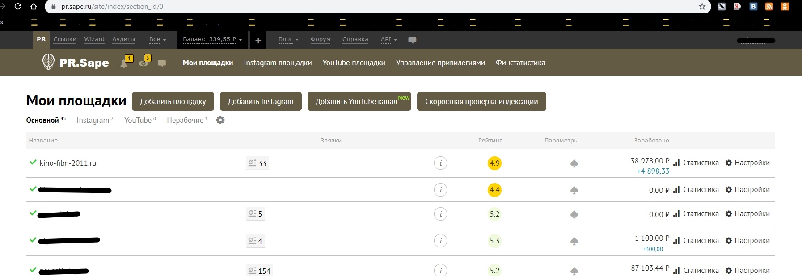Open Финстатистика
This screenshot has height=276, width=802.
point(520,63)
